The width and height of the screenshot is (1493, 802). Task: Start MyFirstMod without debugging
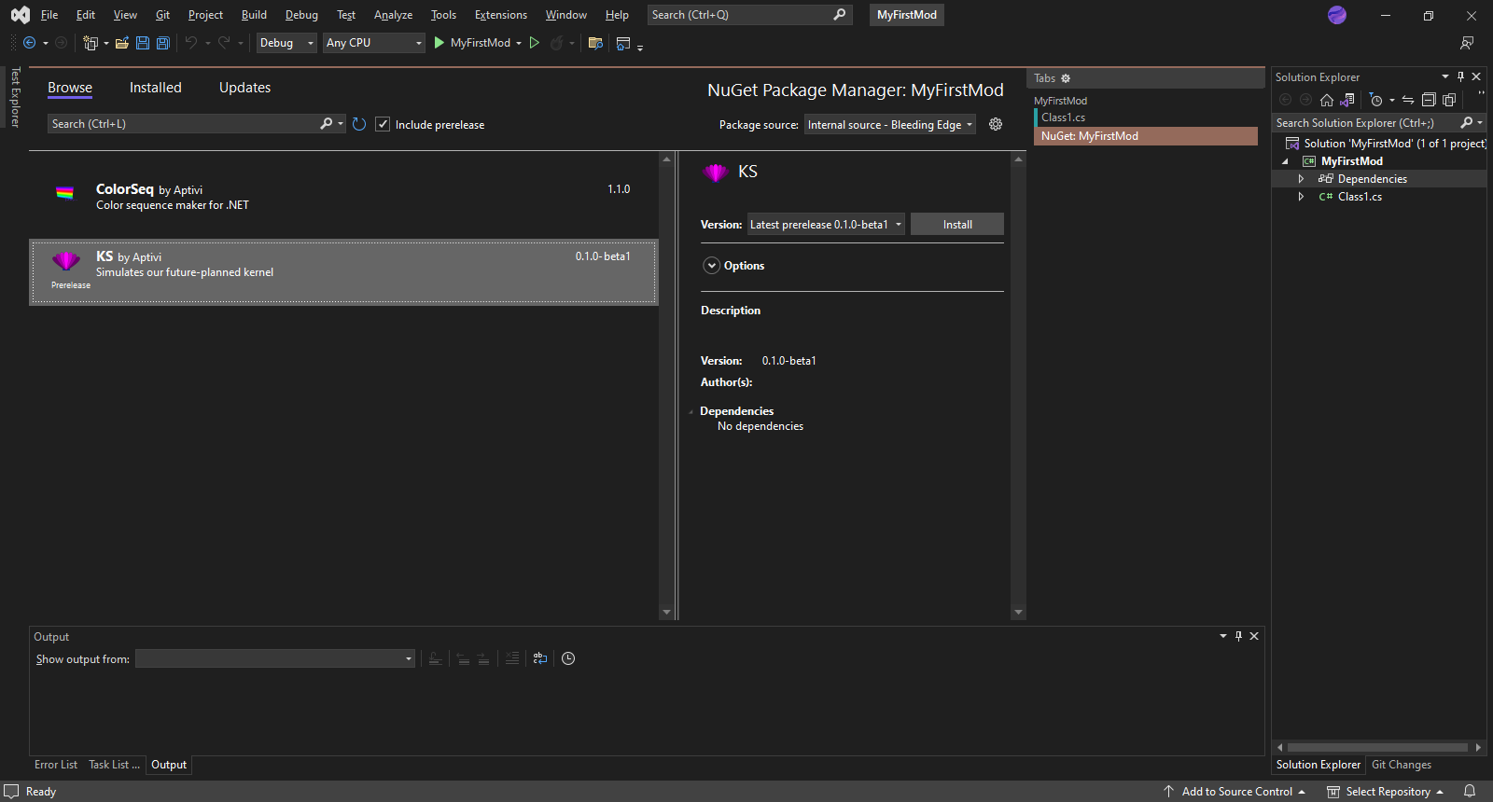point(535,43)
